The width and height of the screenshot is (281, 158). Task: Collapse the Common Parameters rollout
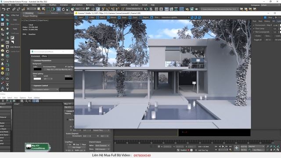click(42, 61)
